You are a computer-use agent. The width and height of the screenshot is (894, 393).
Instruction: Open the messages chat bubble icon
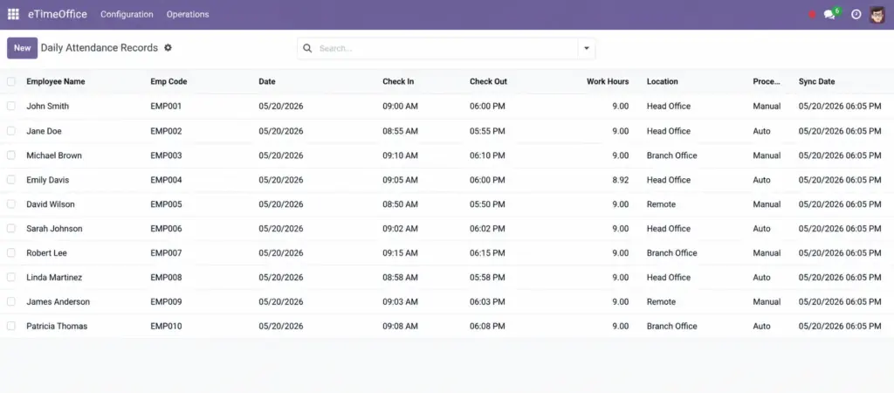point(829,15)
